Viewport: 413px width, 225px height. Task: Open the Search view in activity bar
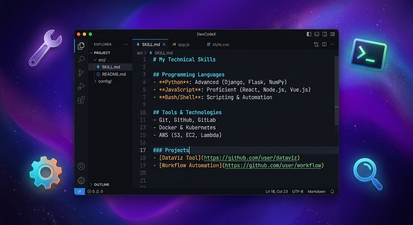(81, 59)
